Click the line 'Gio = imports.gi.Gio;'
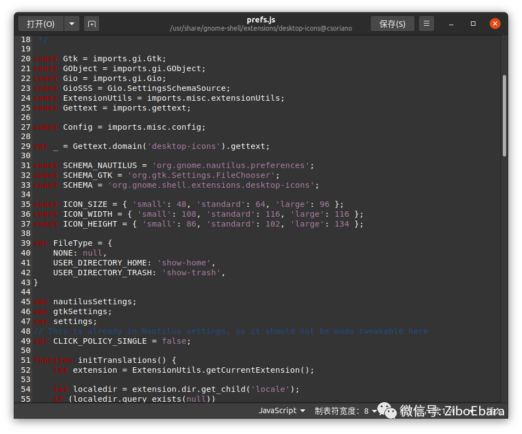The width and height of the screenshot is (522, 434). click(115, 78)
